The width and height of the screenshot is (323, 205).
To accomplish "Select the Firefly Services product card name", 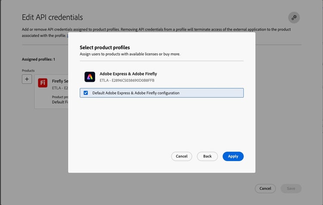I will point(60,81).
